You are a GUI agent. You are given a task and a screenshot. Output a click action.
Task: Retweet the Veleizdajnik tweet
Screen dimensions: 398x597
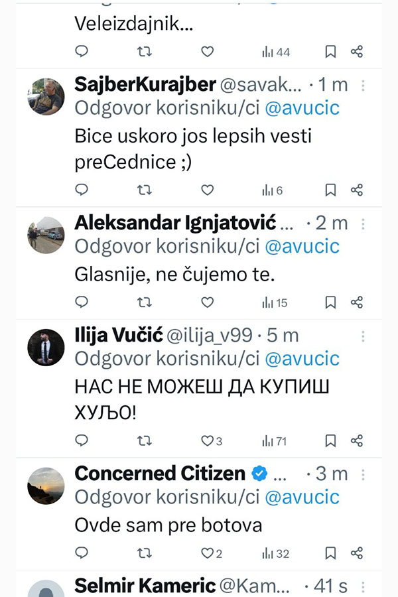coord(145,51)
